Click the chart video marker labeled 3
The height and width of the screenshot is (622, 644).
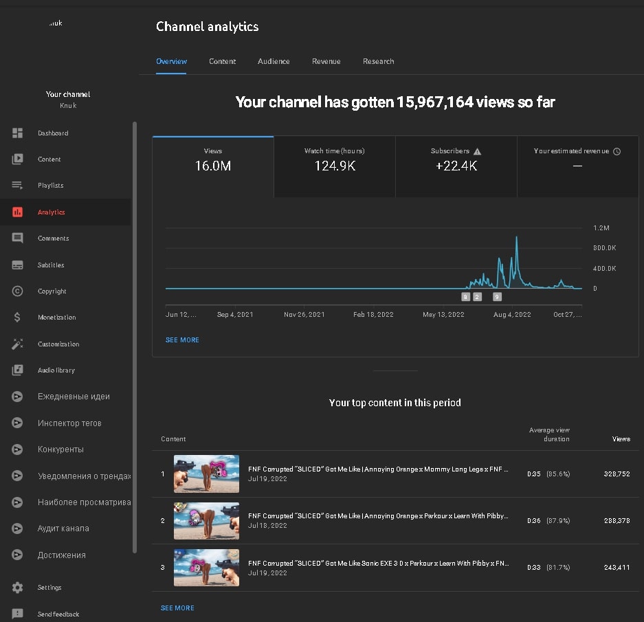465,297
